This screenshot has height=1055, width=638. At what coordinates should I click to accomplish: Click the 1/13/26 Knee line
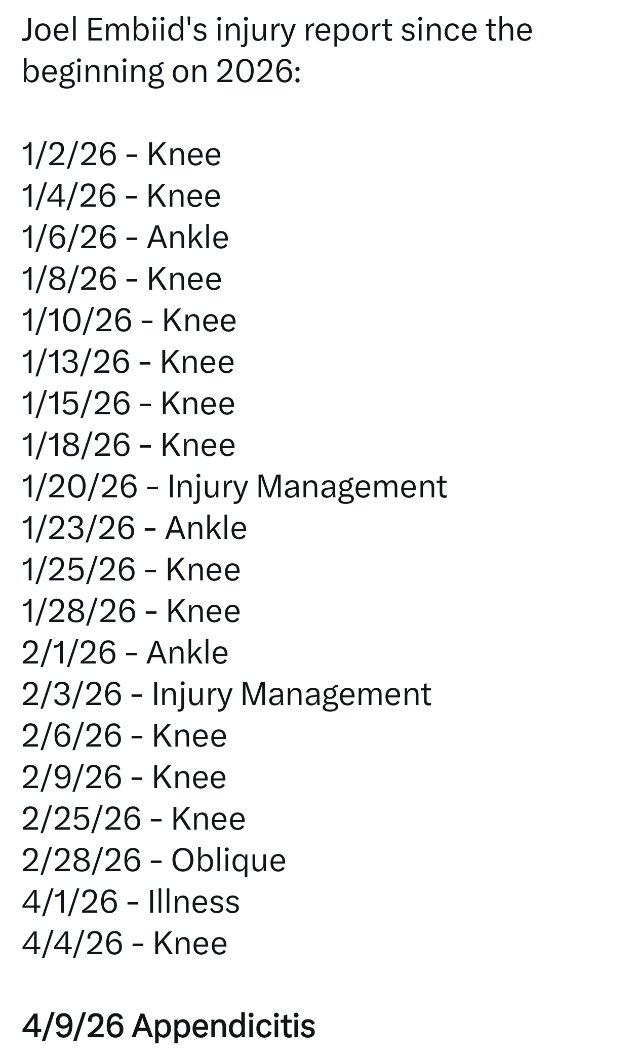(128, 362)
